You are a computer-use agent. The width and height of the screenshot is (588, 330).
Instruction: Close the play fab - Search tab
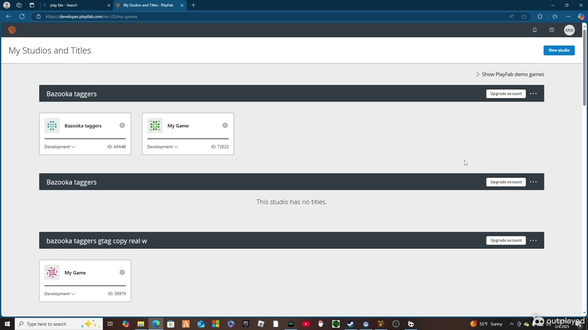(x=109, y=5)
